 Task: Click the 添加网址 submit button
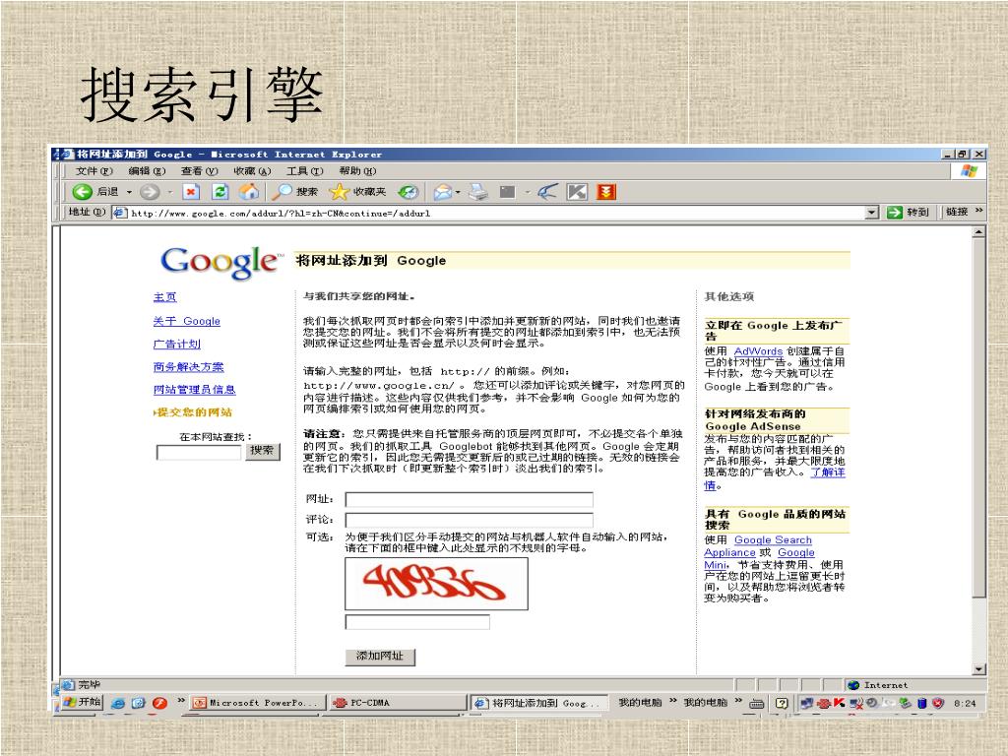[x=380, y=657]
